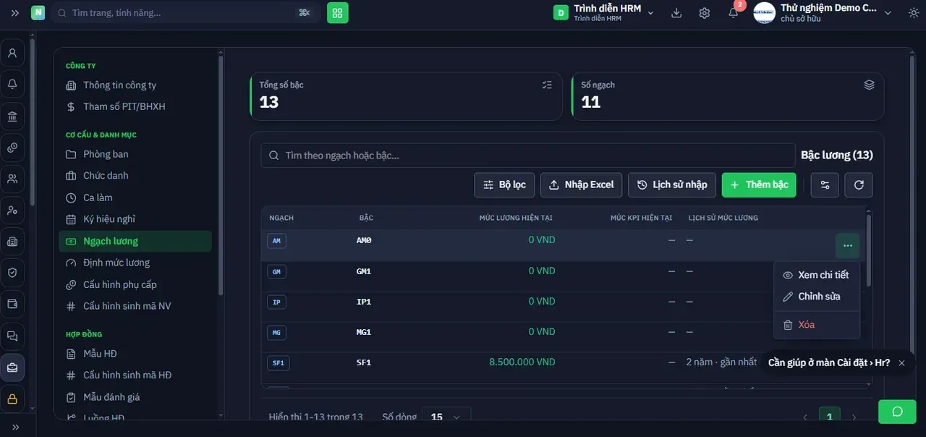Open settings gear in the header
This screenshot has height=437, width=926.
tap(705, 13)
